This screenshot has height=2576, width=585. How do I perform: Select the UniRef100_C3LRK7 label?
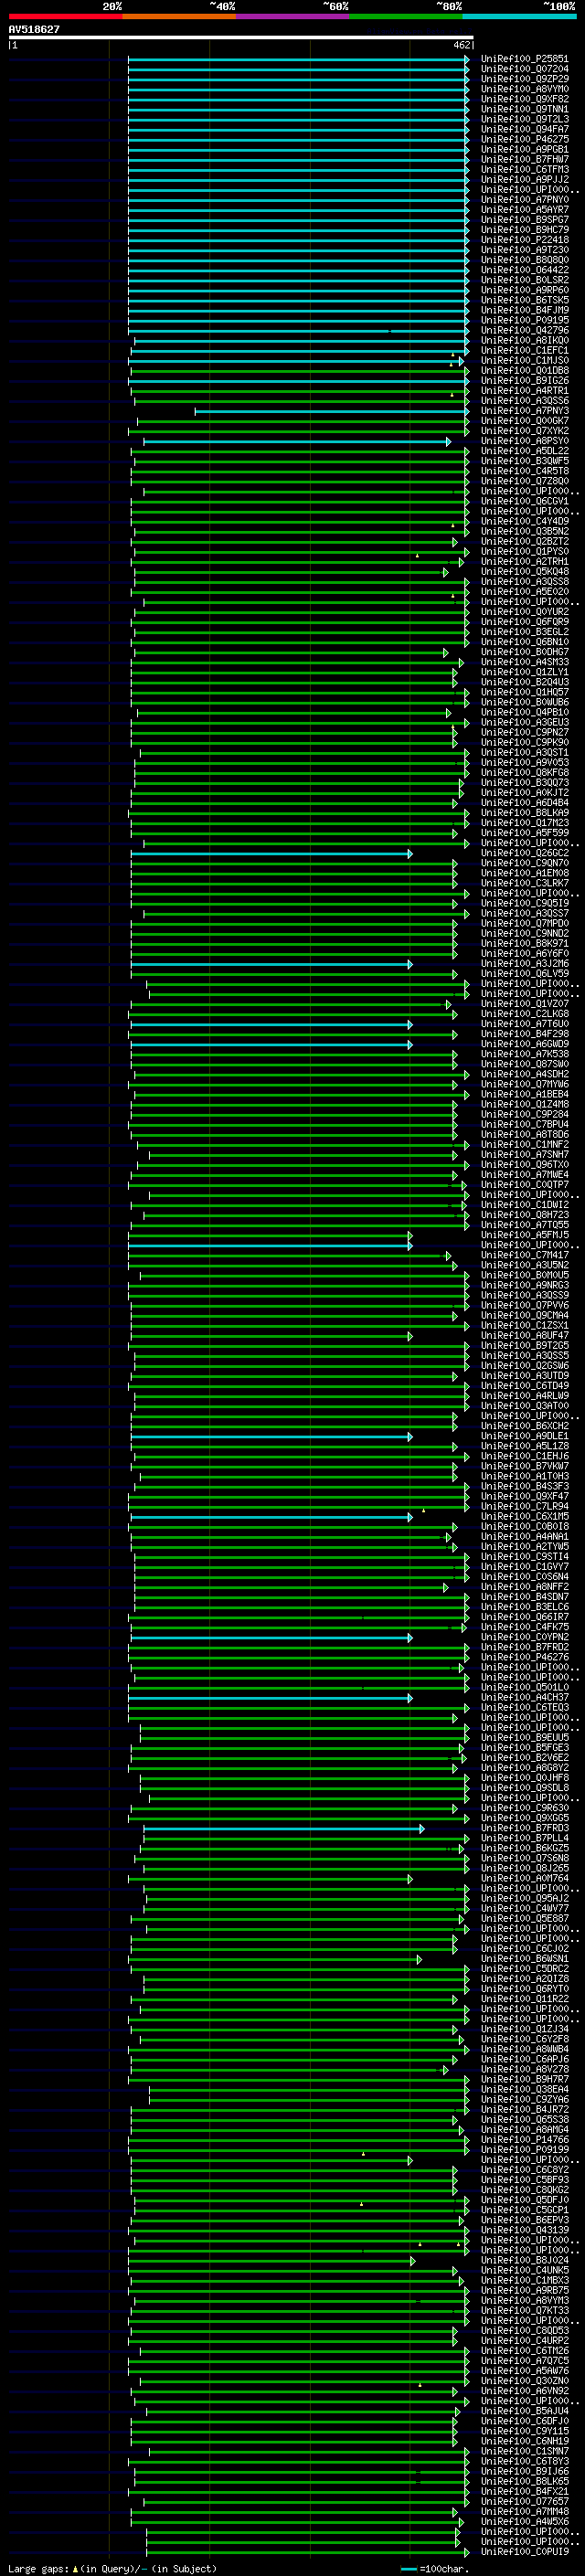(x=524, y=883)
